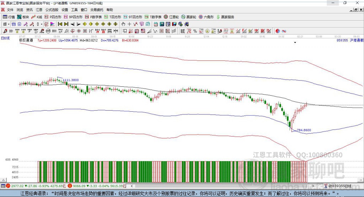
Task: Click the yin-yang circle icon
Action: (278, 31)
